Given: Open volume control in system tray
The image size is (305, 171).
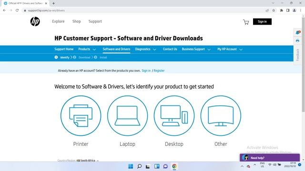Looking at the screenshot, I should [274, 165].
